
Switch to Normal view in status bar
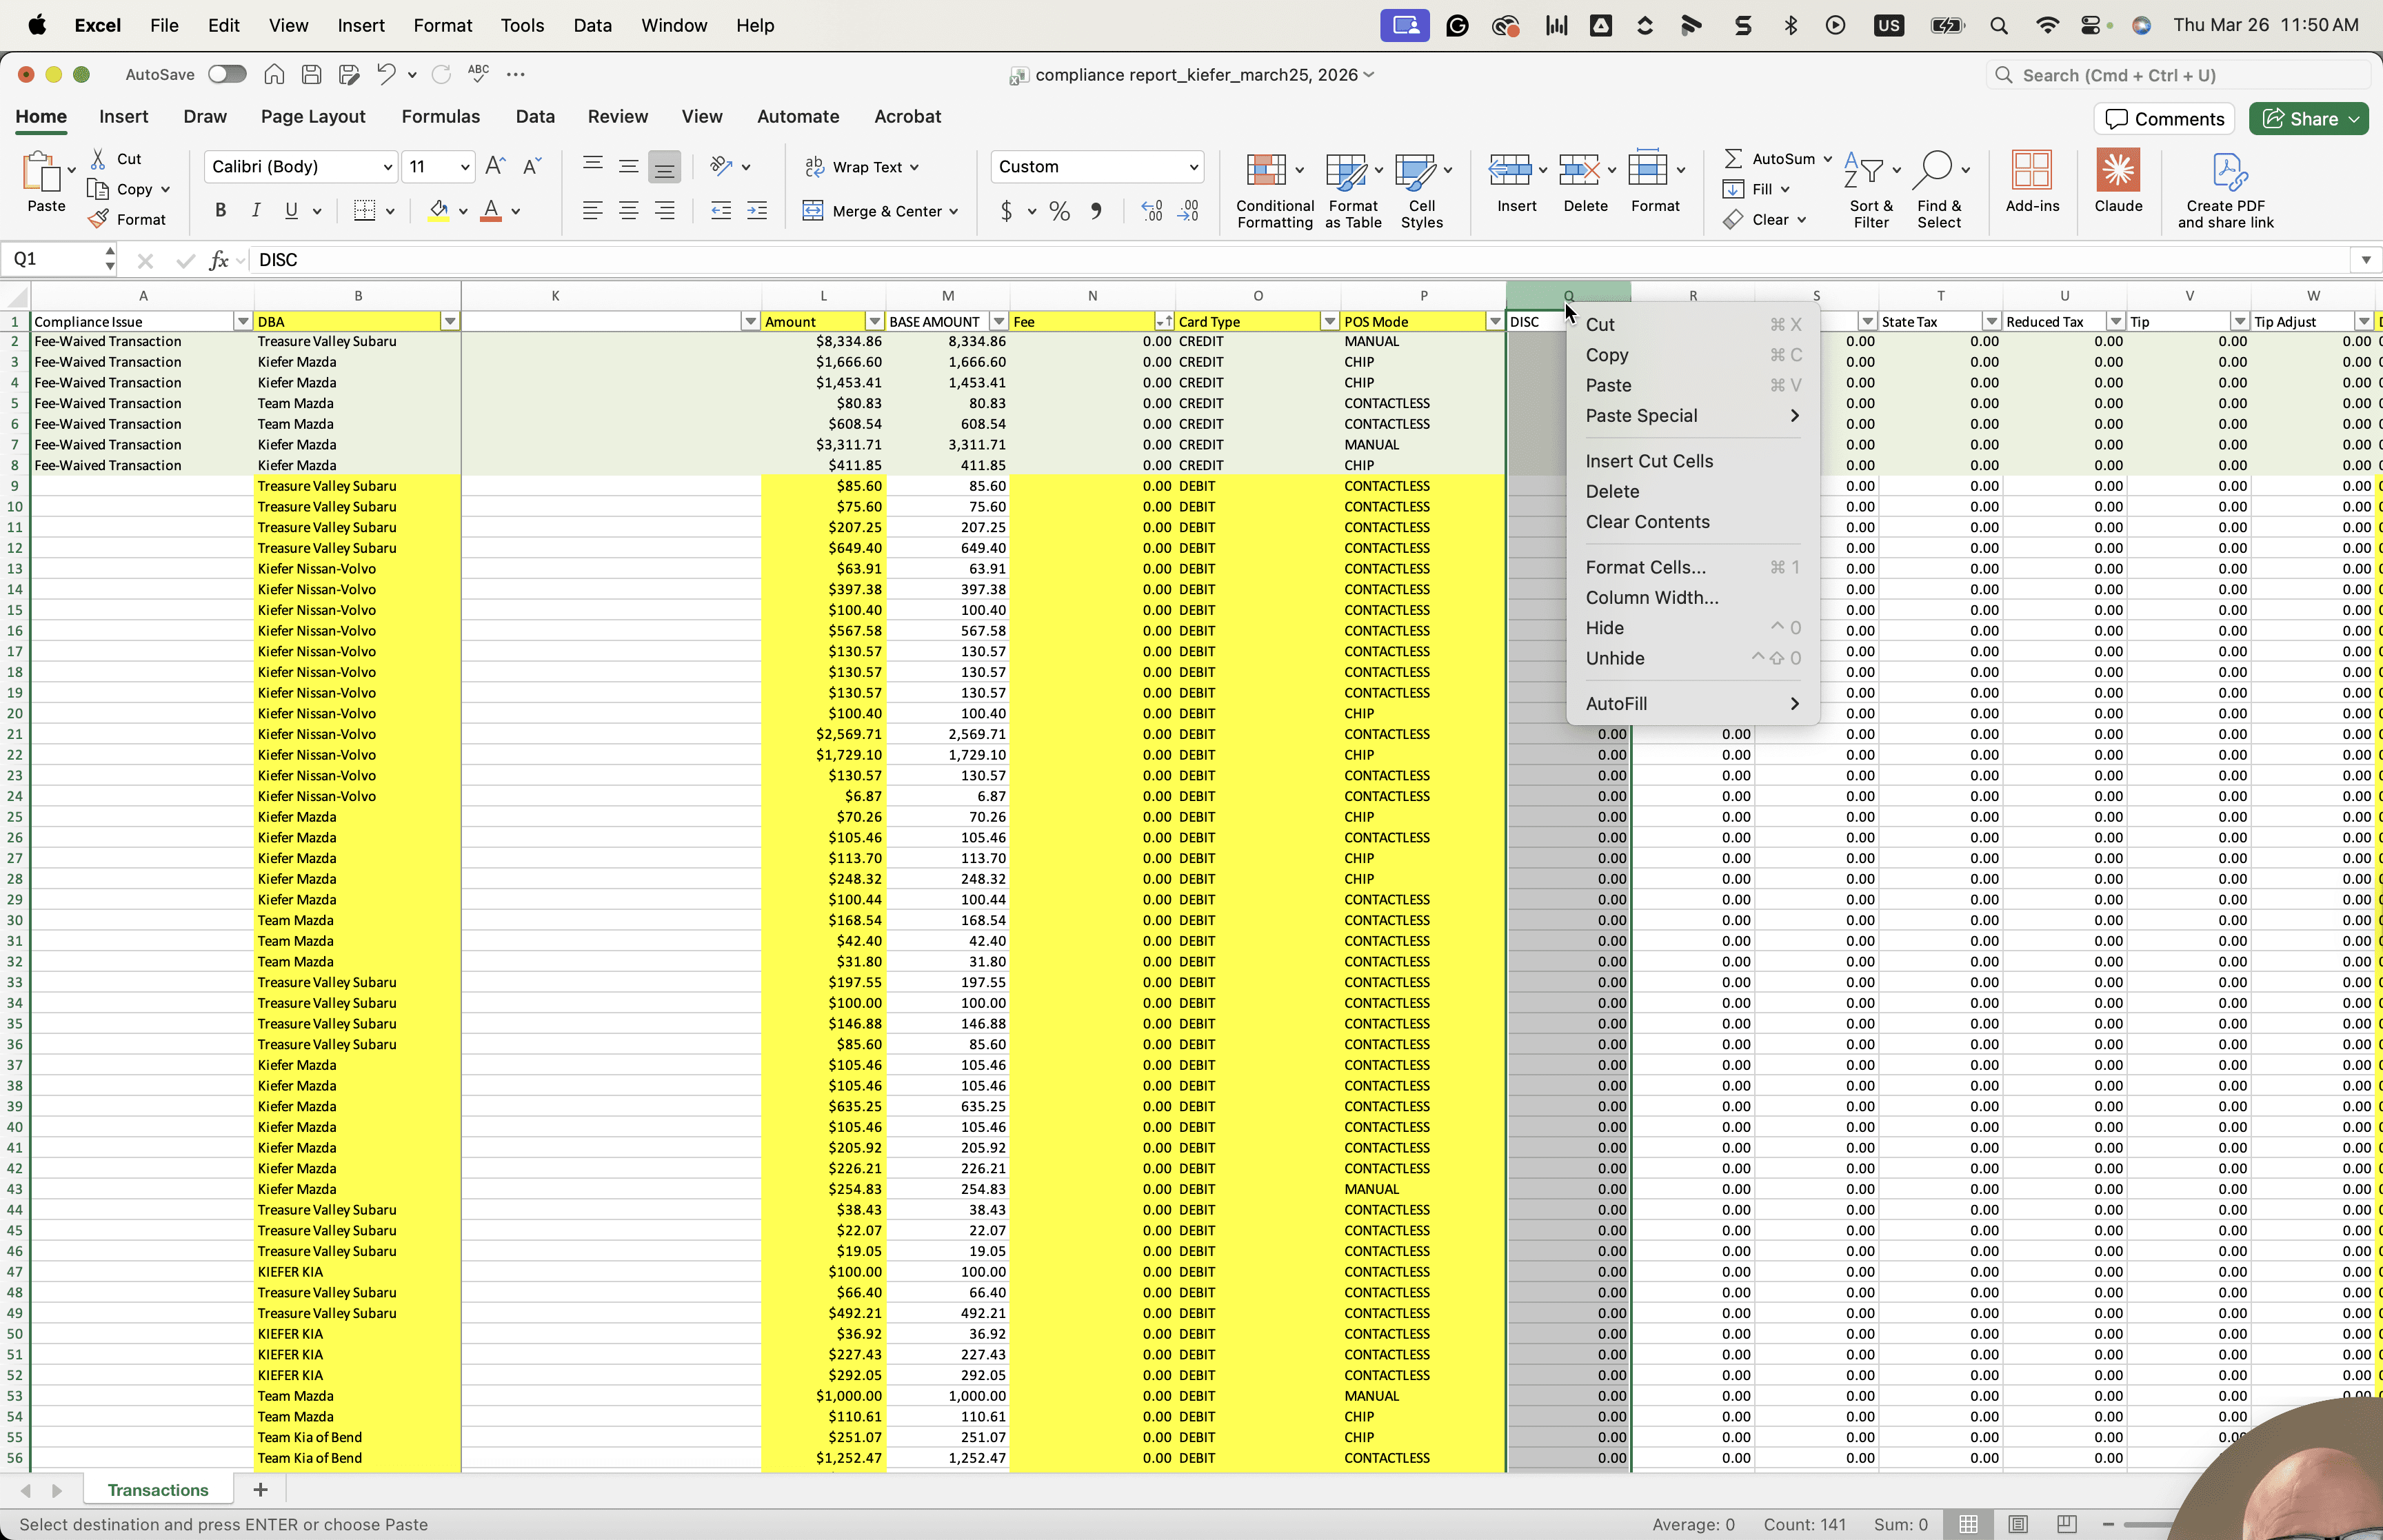(x=1968, y=1524)
